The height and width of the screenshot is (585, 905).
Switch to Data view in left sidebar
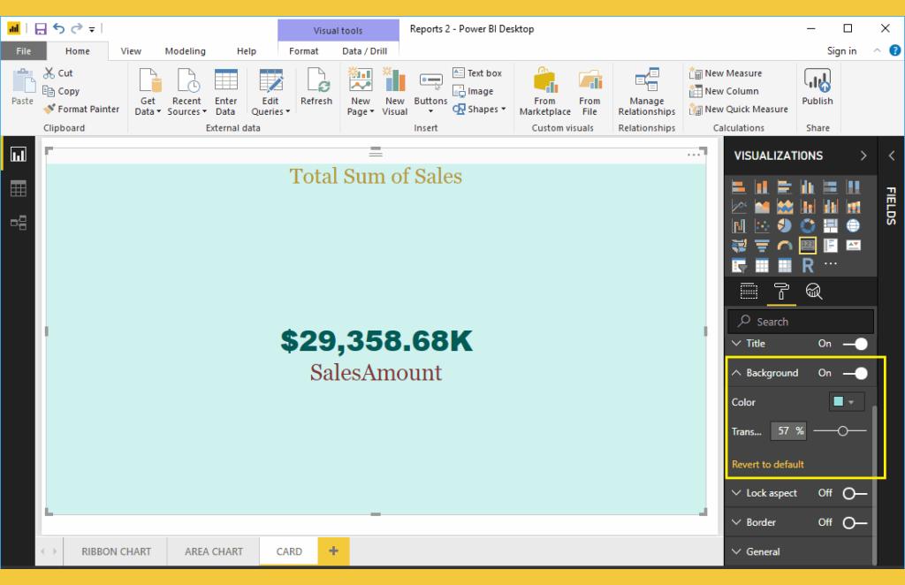point(18,188)
